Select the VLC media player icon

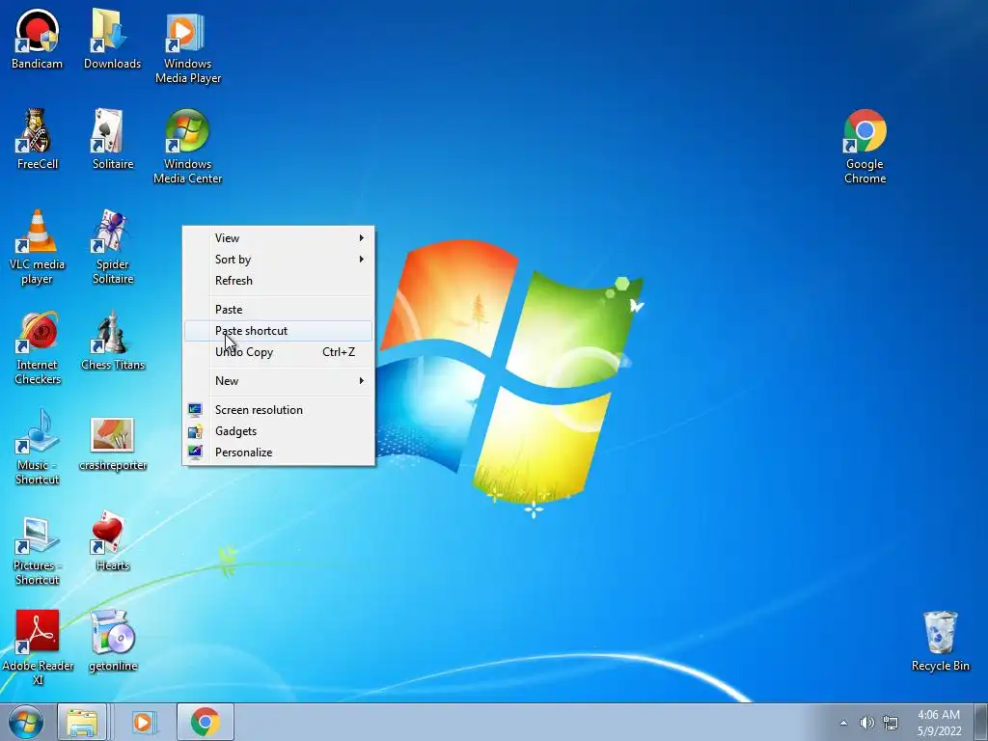click(x=38, y=247)
